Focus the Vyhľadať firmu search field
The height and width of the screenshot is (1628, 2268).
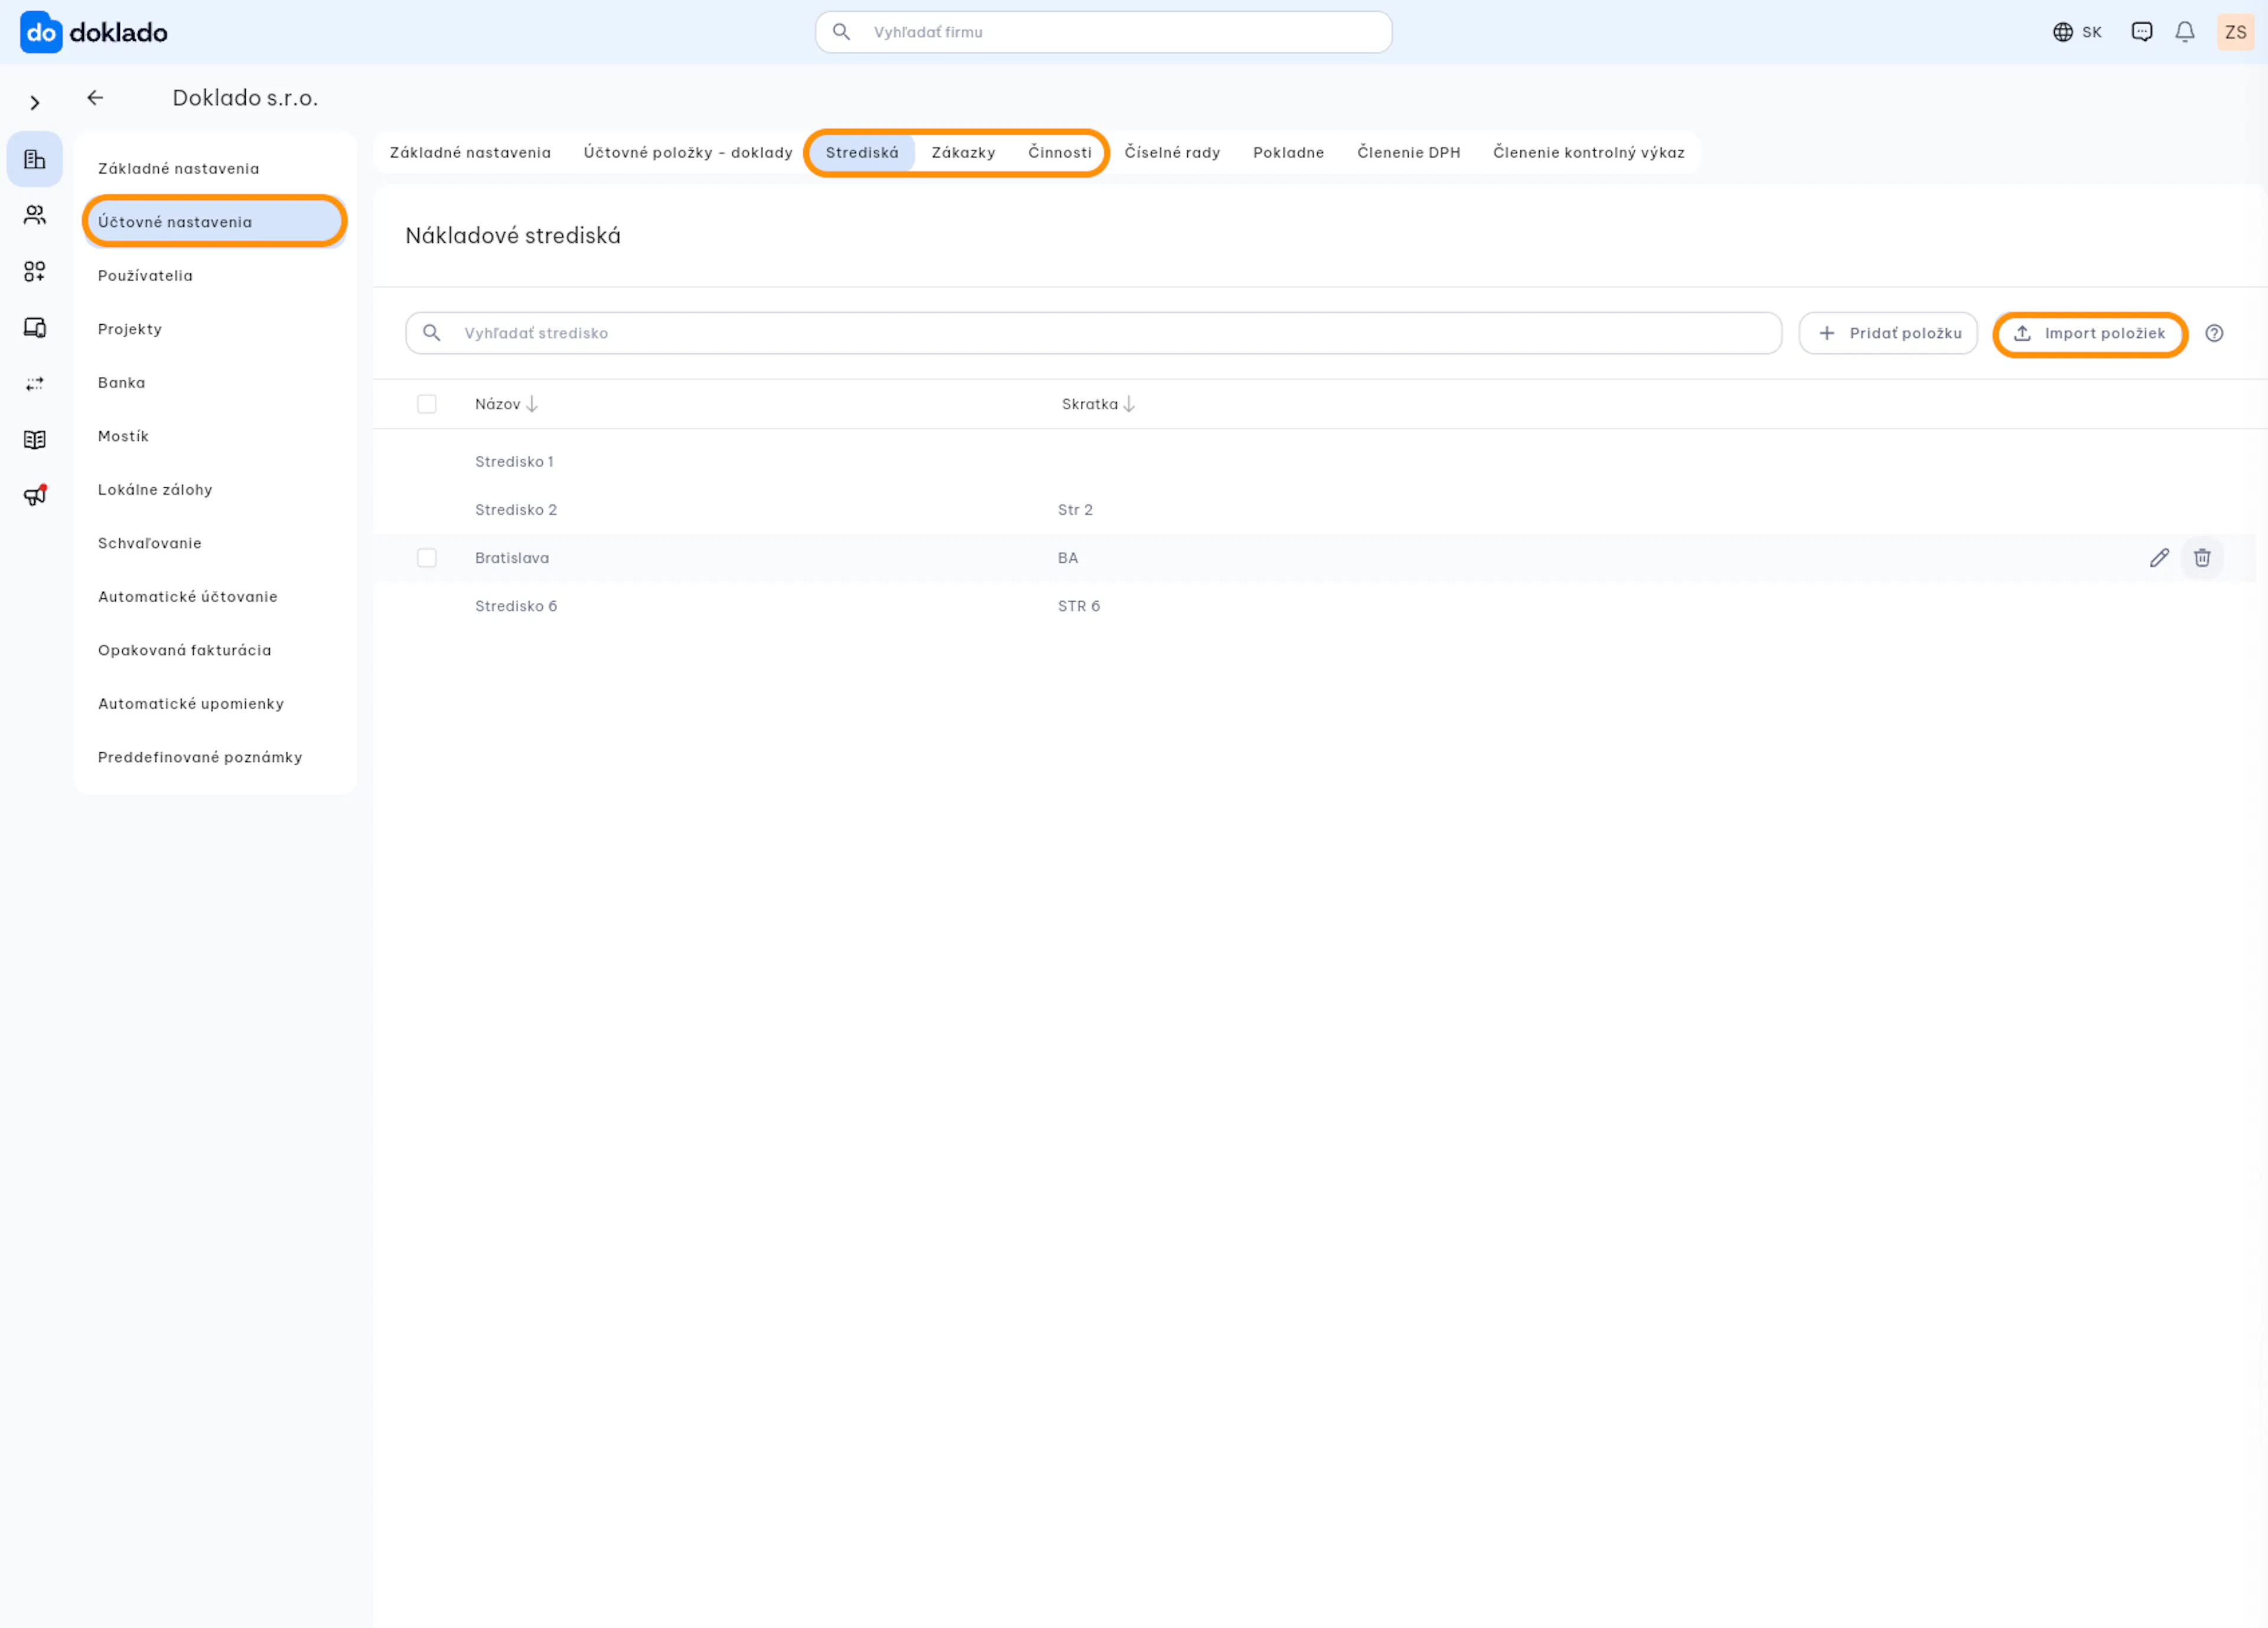point(1103,32)
